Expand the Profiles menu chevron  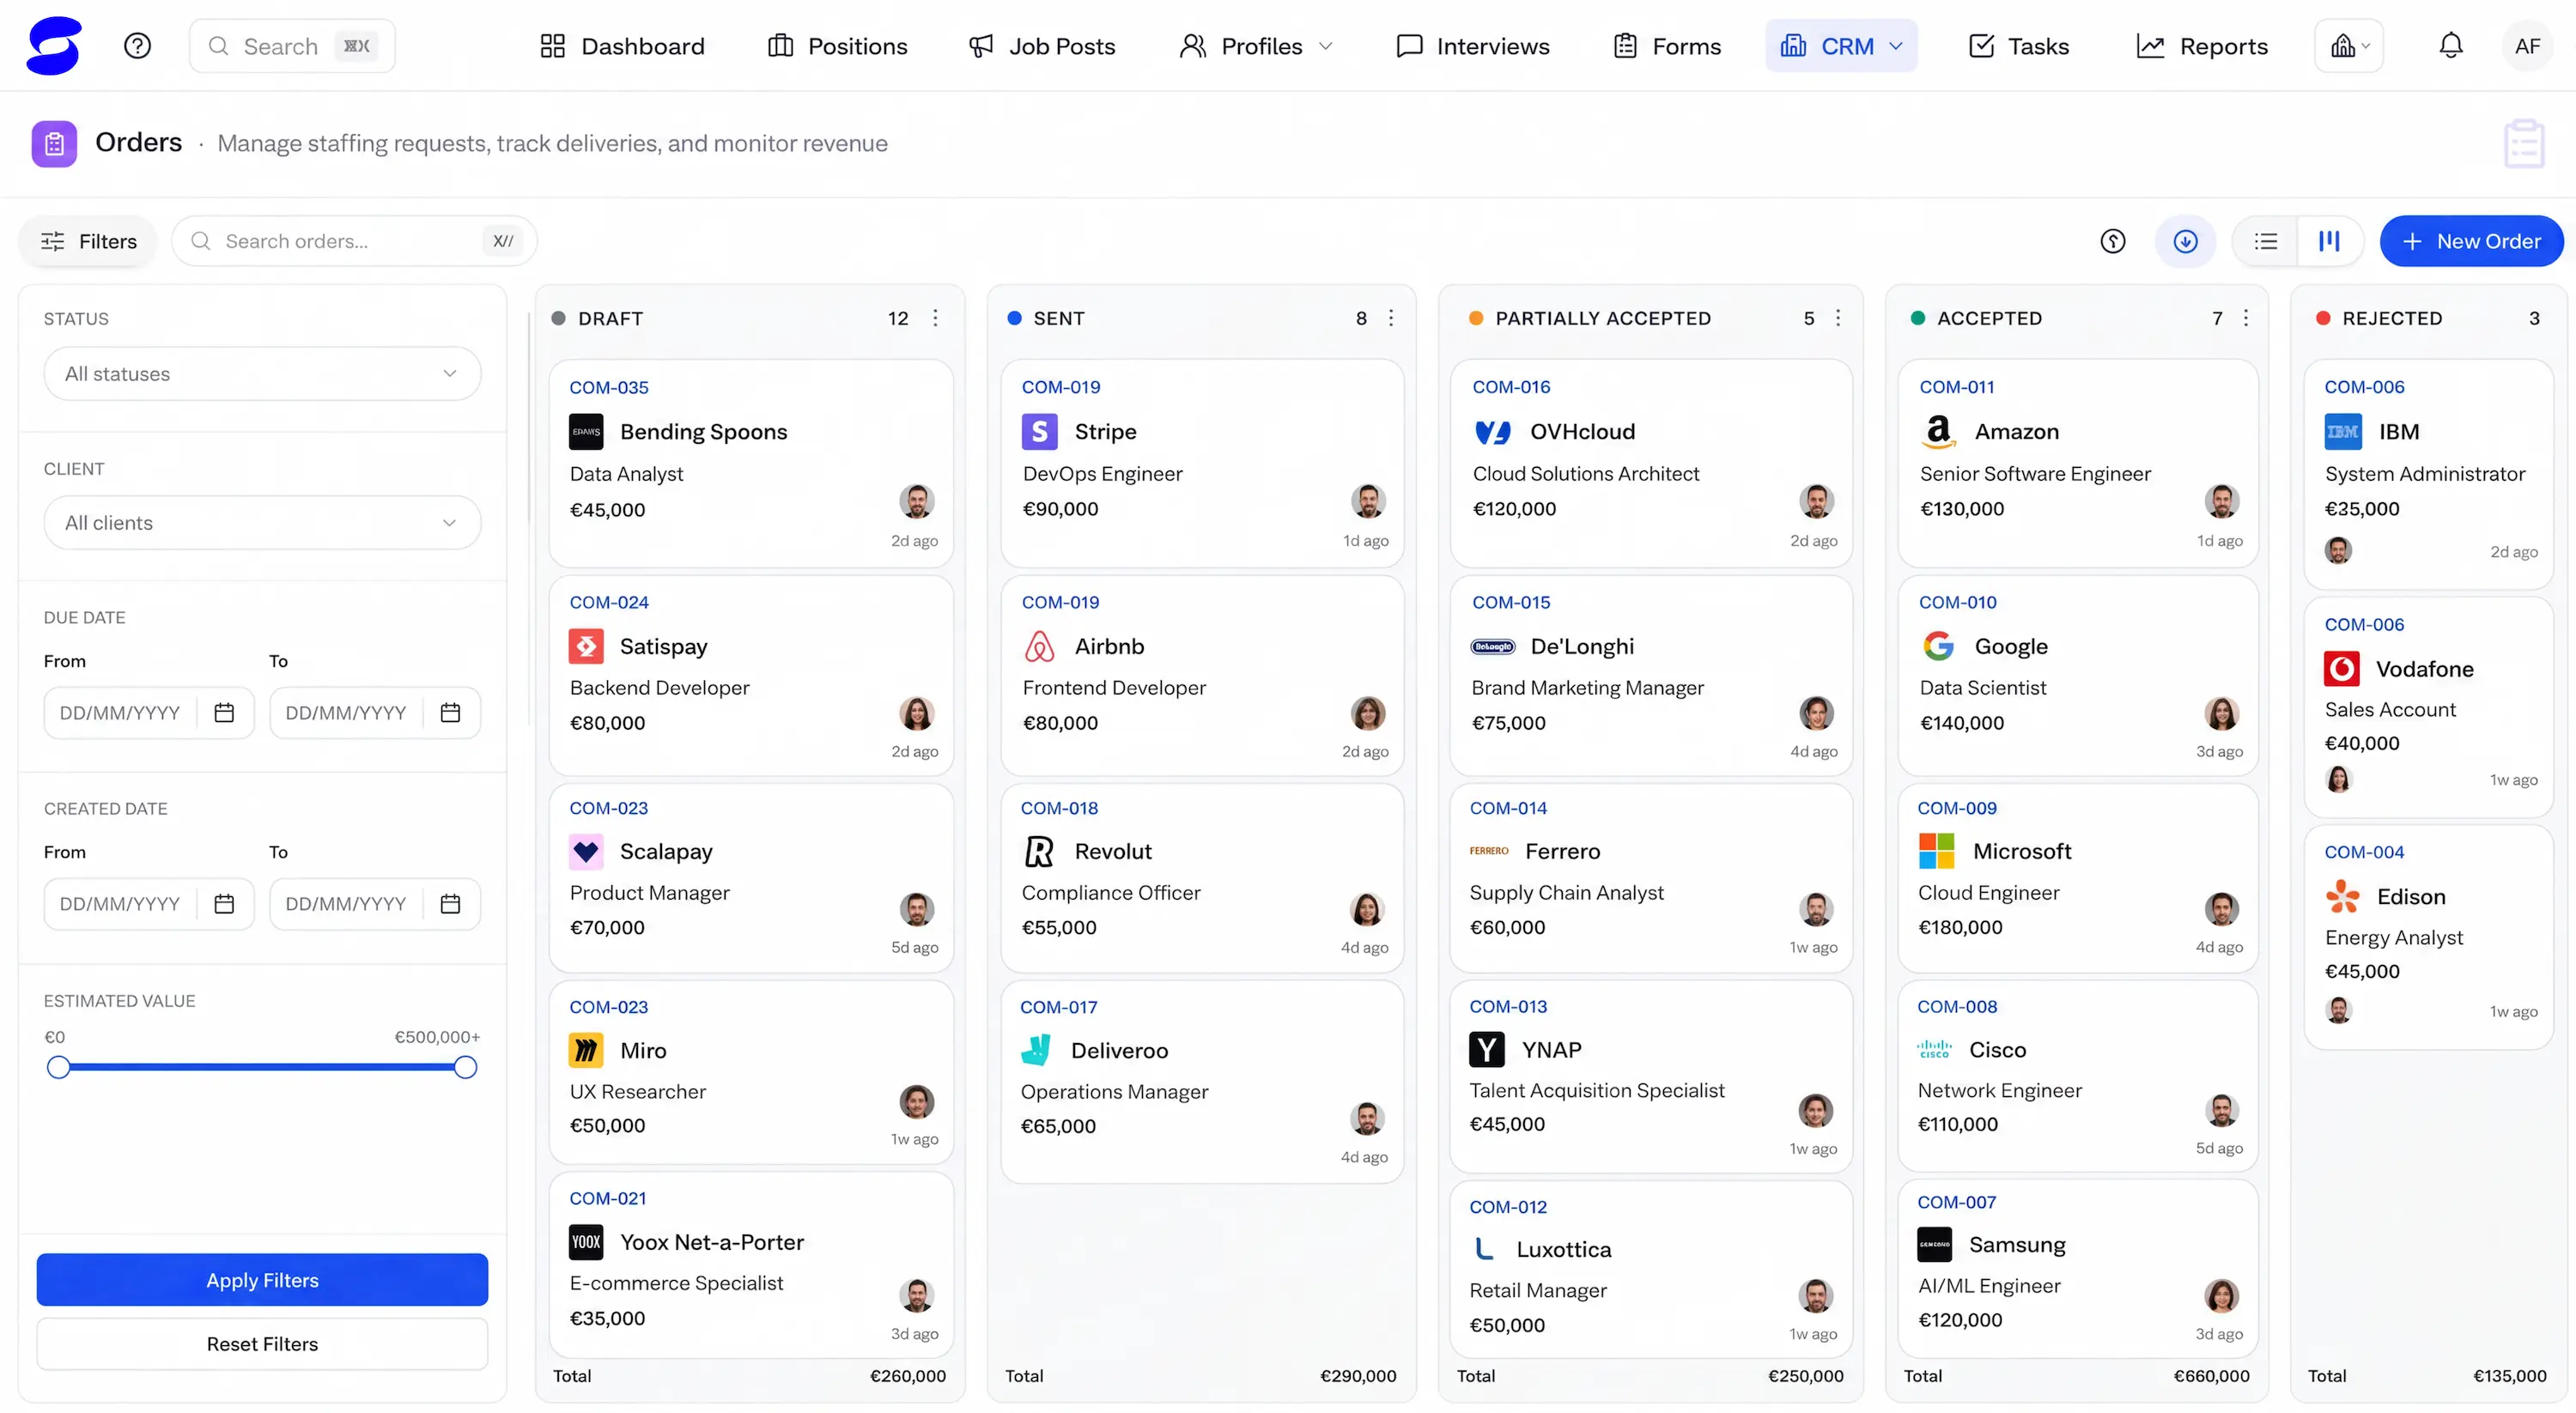click(1326, 46)
